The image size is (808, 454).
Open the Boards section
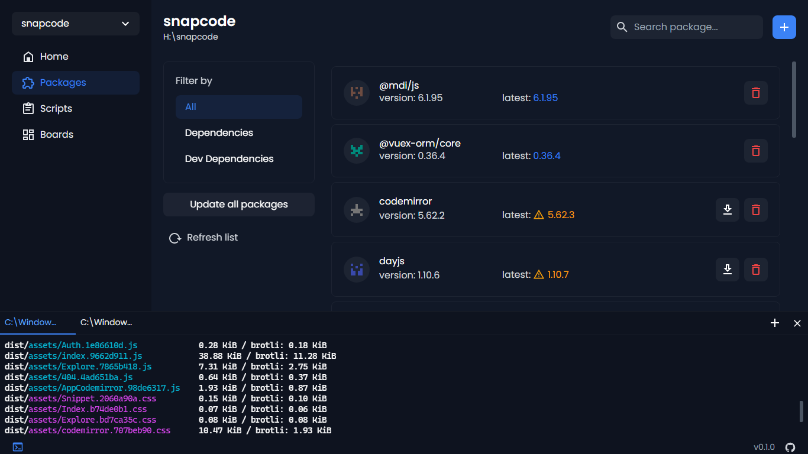click(76, 135)
